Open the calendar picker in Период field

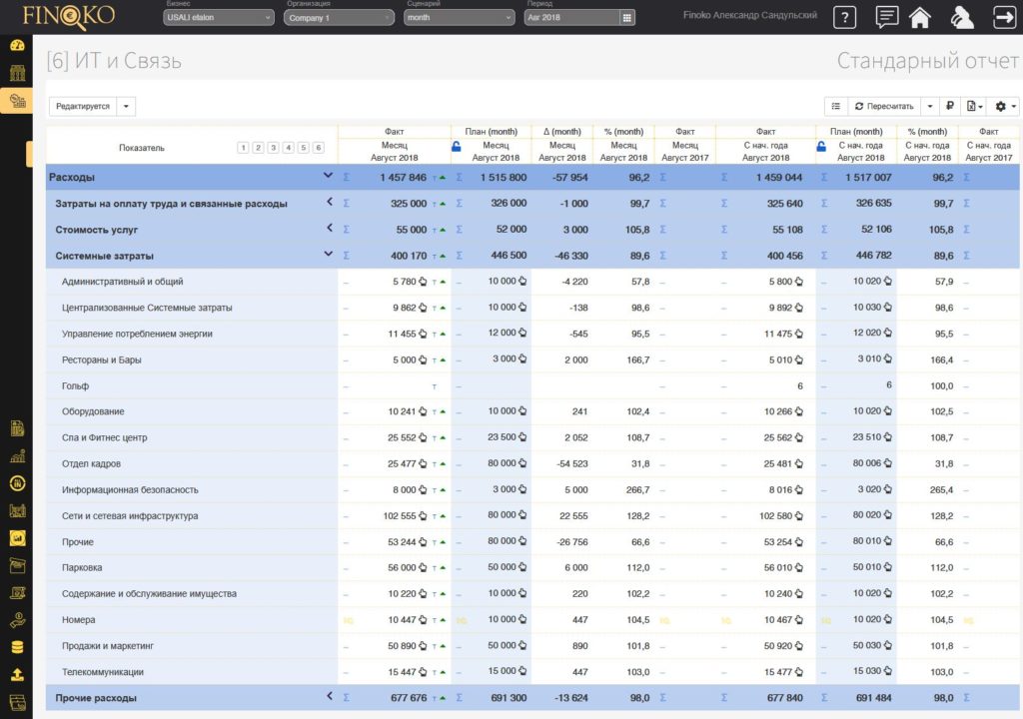tap(626, 18)
